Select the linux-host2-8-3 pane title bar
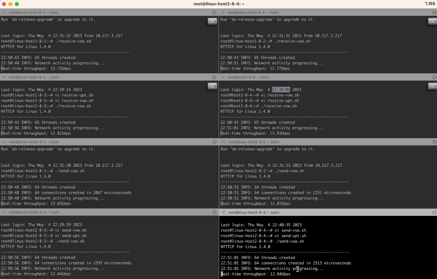Viewport: 437px width, 279px height. (x=108, y=212)
